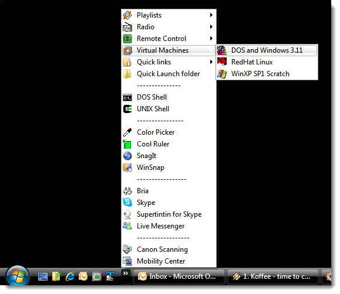This screenshot has height=294, width=340.
Task: Select the Mobility Center text entry
Action: pyautogui.click(x=161, y=261)
